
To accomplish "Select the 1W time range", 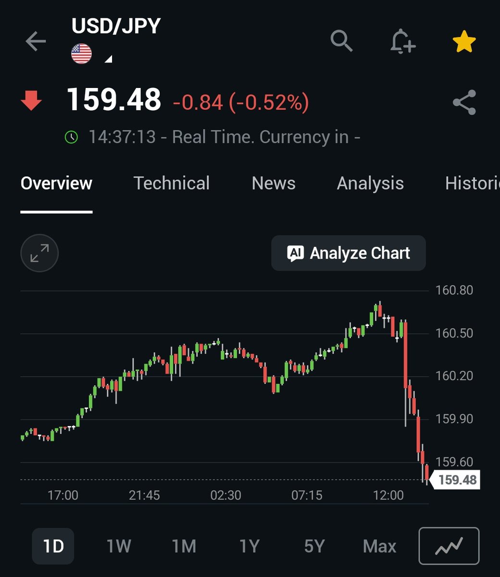I will [x=119, y=546].
